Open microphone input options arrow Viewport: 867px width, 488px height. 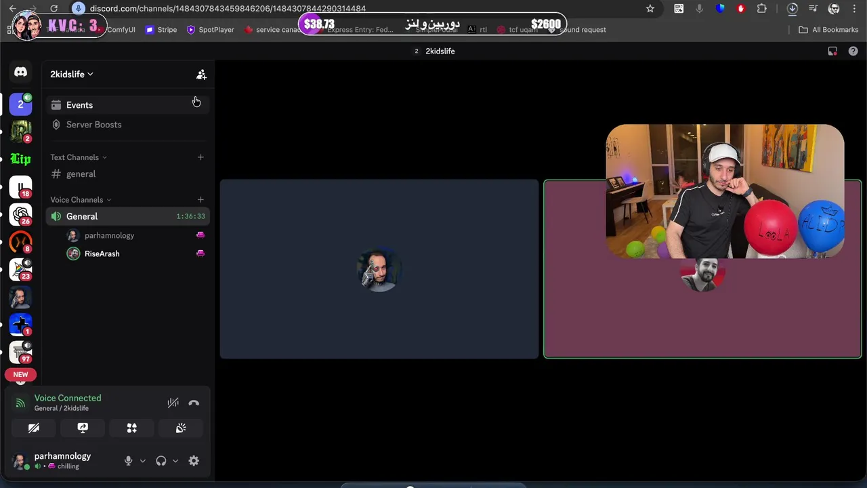point(142,461)
